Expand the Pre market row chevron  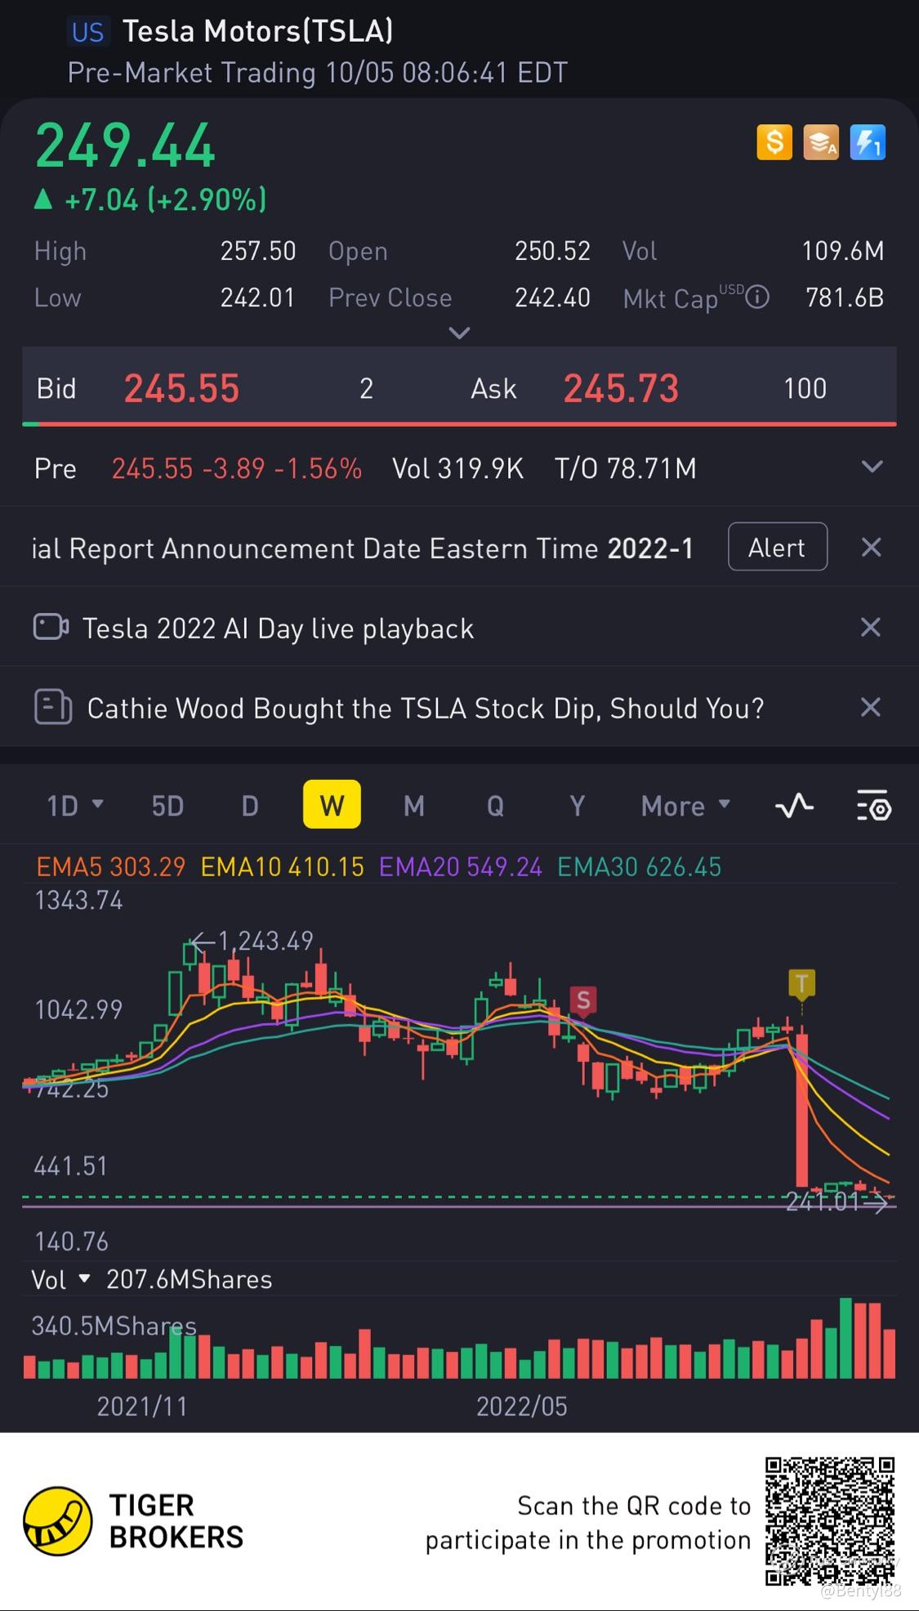(x=872, y=467)
